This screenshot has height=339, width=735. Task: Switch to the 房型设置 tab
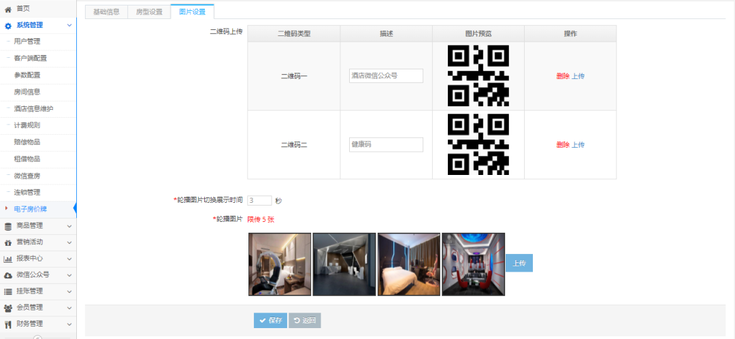pos(149,12)
